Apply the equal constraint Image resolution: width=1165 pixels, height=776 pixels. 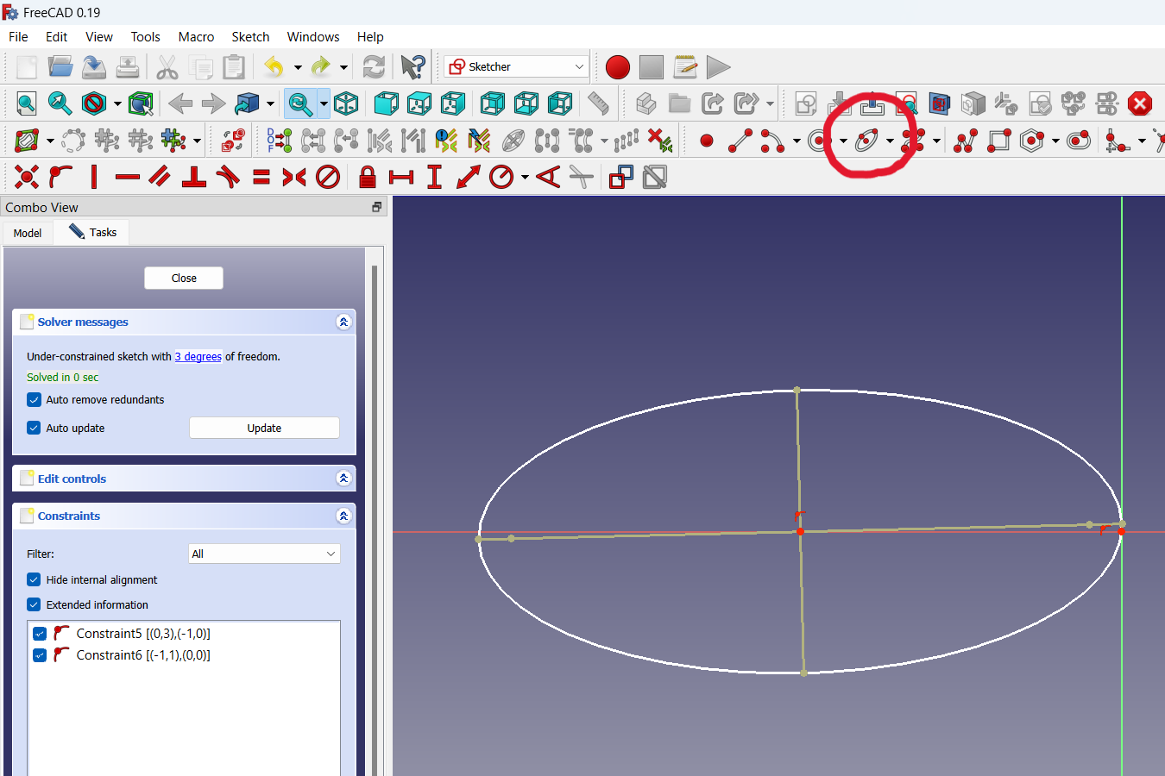261,178
